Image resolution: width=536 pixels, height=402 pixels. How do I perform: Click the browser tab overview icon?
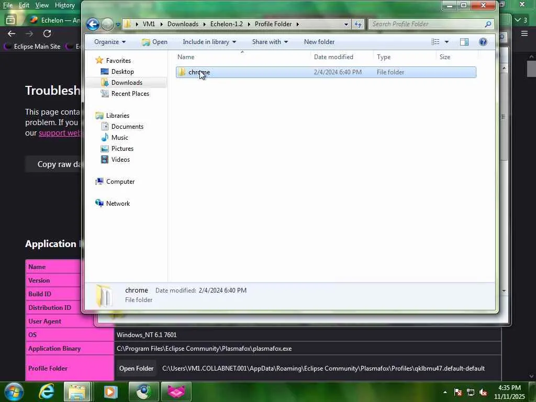tap(10, 20)
